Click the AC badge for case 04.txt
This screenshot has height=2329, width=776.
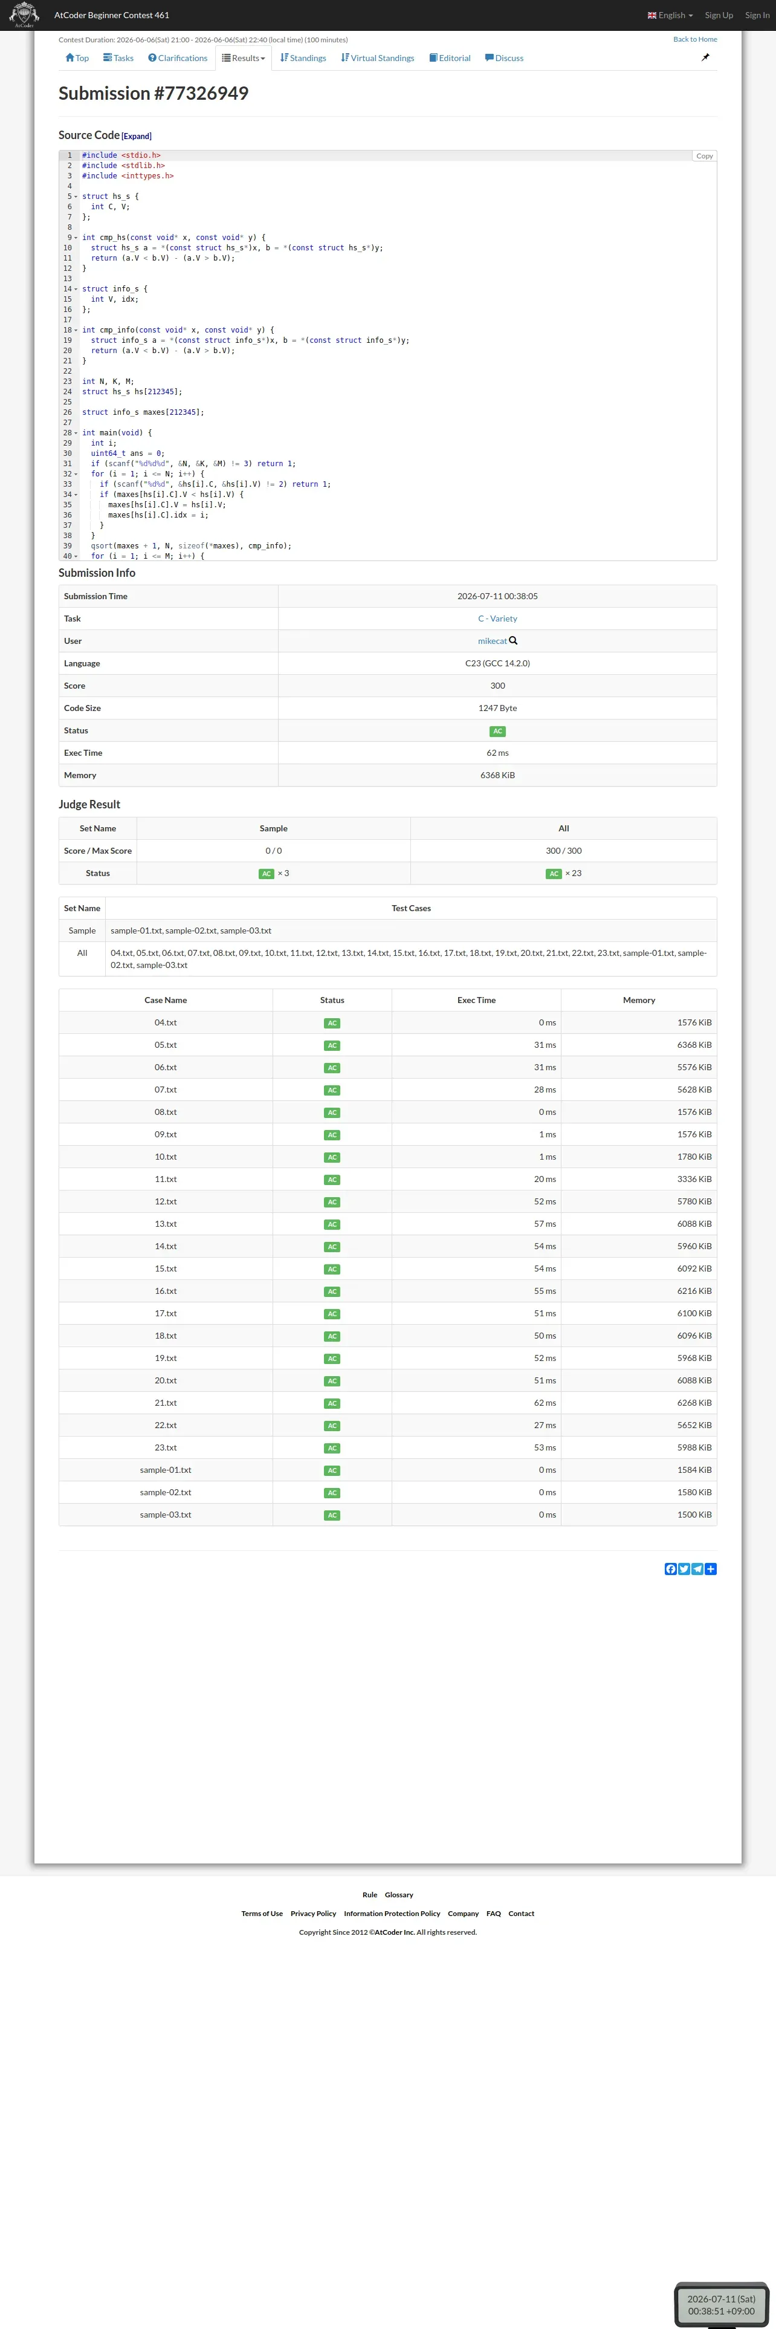(x=332, y=1022)
